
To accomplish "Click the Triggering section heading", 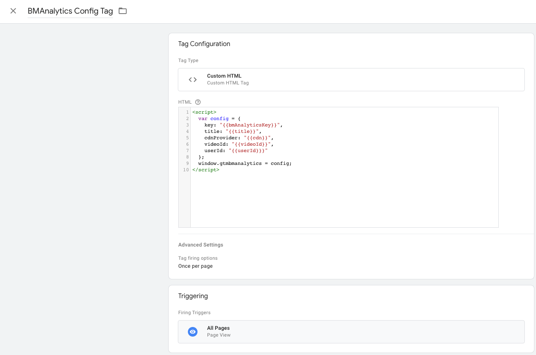I will pyautogui.click(x=193, y=296).
